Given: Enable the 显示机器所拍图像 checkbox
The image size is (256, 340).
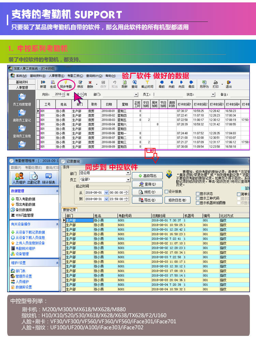Looking at the screenshot, I should click(x=198, y=203).
